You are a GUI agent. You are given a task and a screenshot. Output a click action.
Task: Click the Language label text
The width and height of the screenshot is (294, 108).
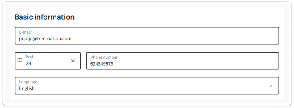[28, 82]
